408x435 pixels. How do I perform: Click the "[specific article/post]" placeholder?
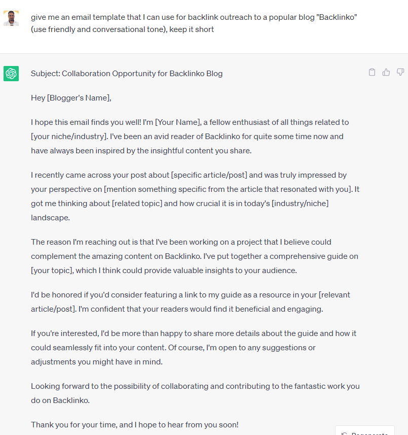point(209,175)
